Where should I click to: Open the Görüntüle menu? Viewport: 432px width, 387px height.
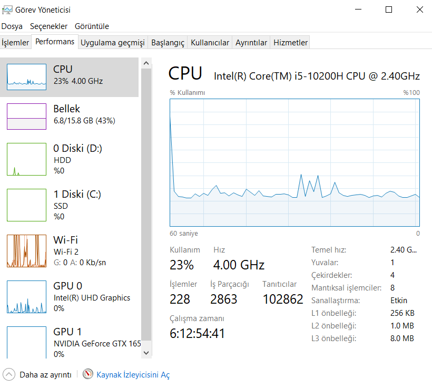(x=92, y=26)
